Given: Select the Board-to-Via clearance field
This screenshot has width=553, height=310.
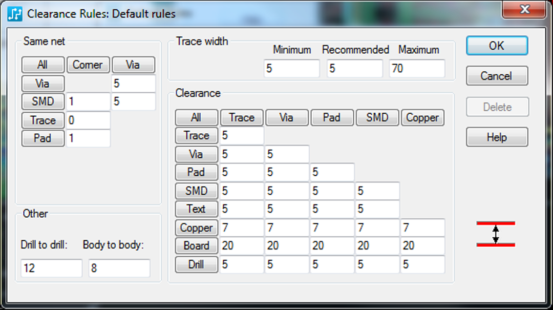Looking at the screenshot, I should tap(287, 245).
